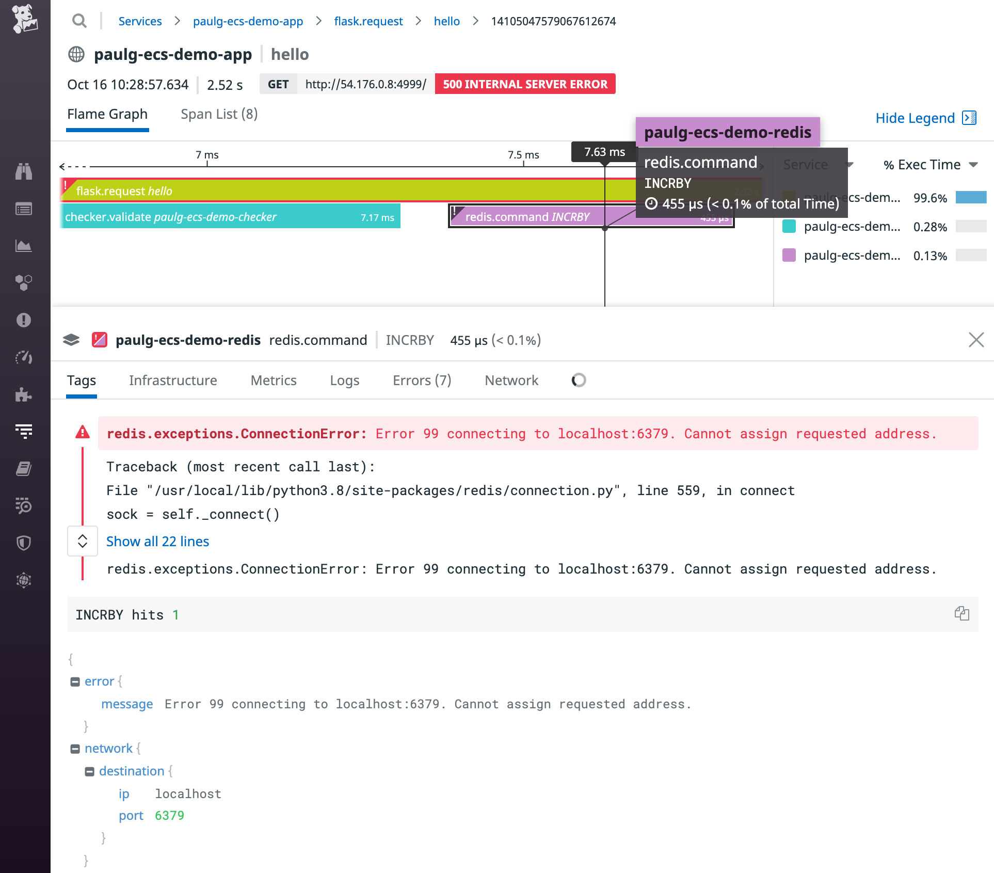
Task: Click the Security shield icon in sidebar
Action: 24,543
